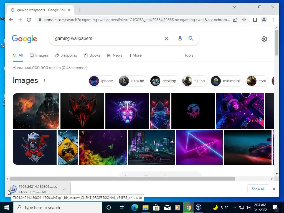This screenshot has height=213, width=284.
Task: Open the Chrome profile avatar
Action: coord(264,20)
